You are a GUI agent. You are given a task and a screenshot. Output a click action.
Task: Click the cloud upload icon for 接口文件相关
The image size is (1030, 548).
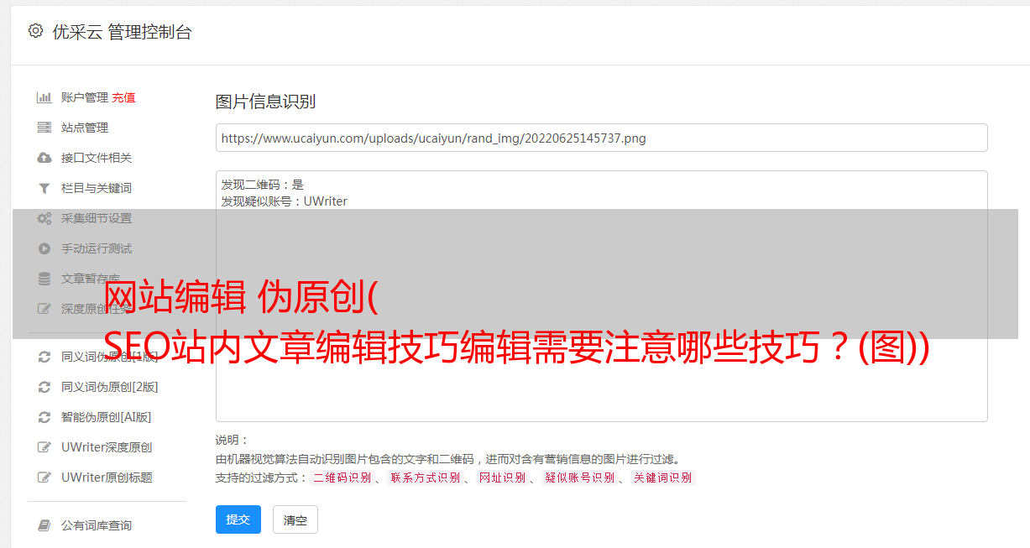click(x=44, y=158)
